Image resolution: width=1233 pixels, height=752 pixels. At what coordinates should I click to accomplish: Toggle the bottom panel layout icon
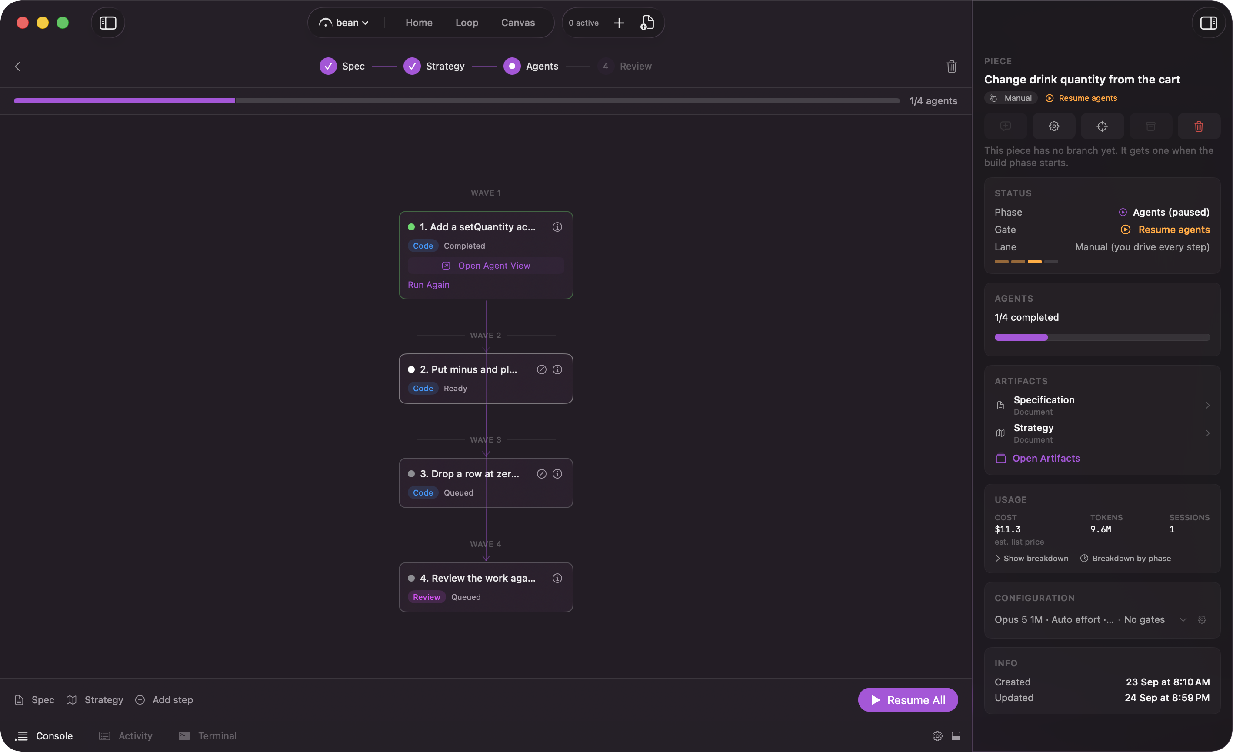[956, 735]
